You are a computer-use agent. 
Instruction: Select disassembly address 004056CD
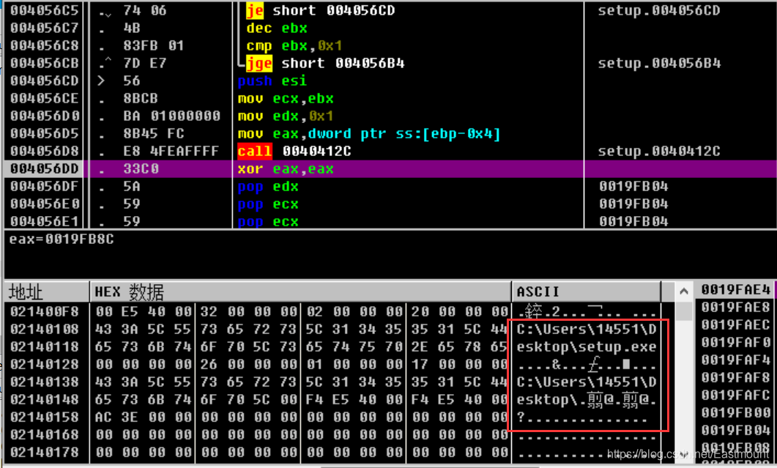pos(44,81)
